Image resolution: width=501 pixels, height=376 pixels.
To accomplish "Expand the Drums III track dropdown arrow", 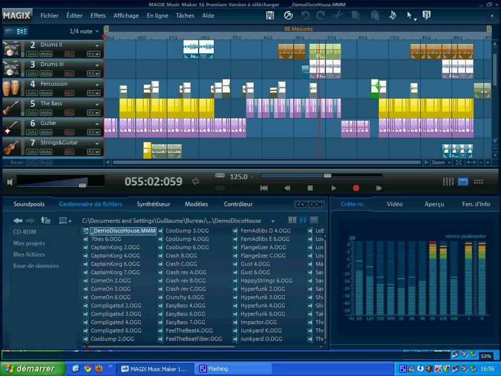I will coord(97,65).
